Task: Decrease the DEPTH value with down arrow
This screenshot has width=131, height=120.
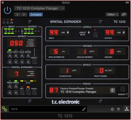Action: click(16, 62)
